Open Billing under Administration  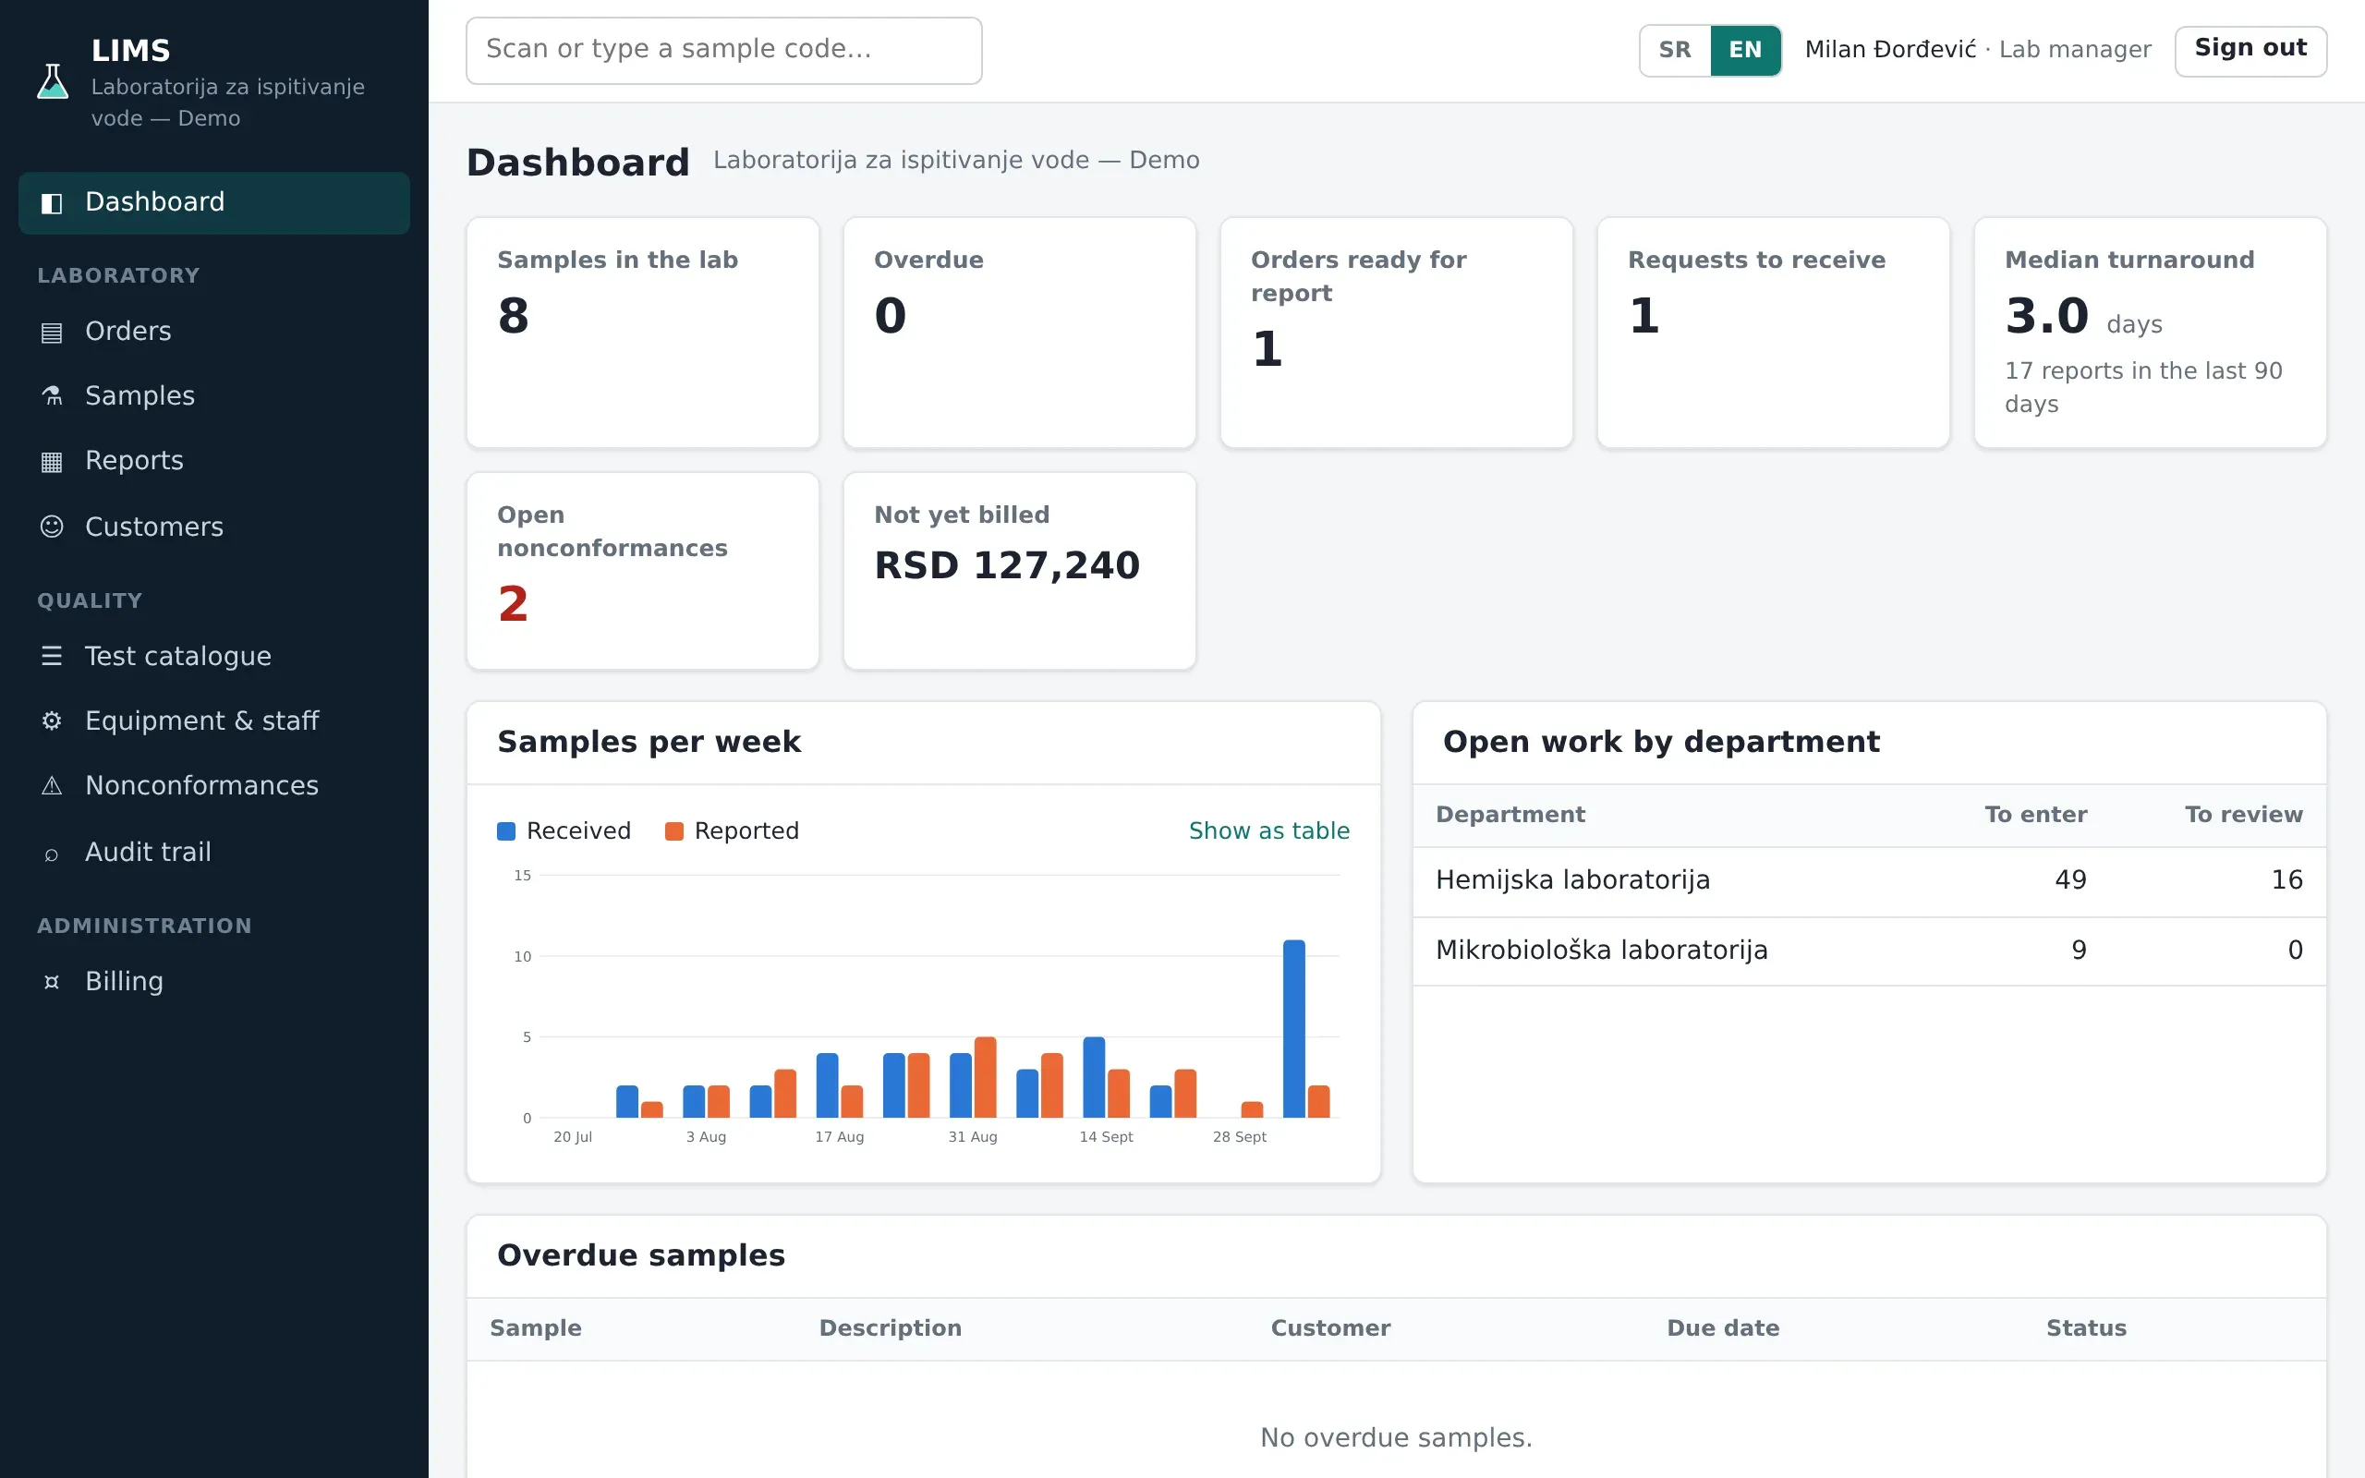pyautogui.click(x=124, y=981)
